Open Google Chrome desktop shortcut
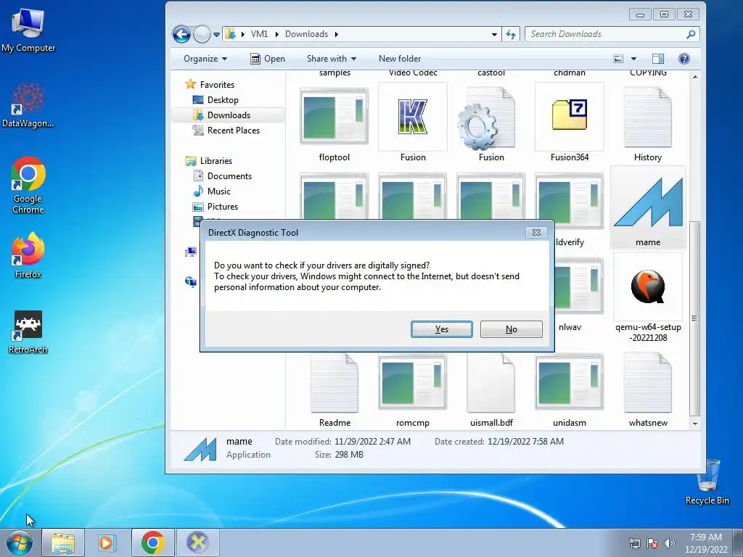Screen dimensions: 743x557 pyautogui.click(x=28, y=185)
